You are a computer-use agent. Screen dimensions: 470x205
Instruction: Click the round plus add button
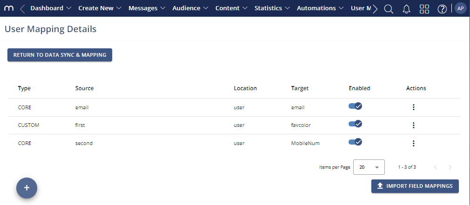coord(27,188)
